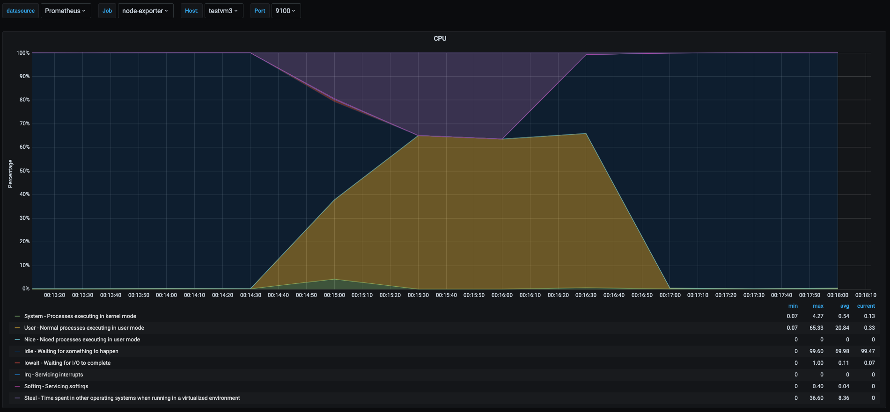The width and height of the screenshot is (890, 412).
Task: Toggle the User series legend label
Action: [84, 328]
